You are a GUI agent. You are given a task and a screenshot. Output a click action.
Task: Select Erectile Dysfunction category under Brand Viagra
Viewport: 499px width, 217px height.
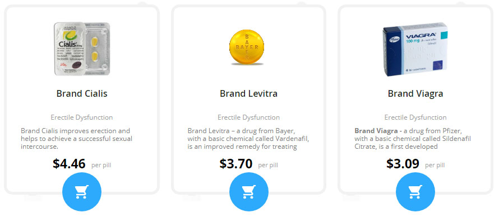point(415,117)
